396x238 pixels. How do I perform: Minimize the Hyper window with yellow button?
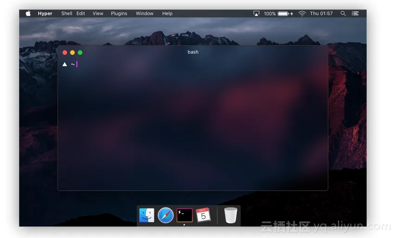(x=72, y=52)
